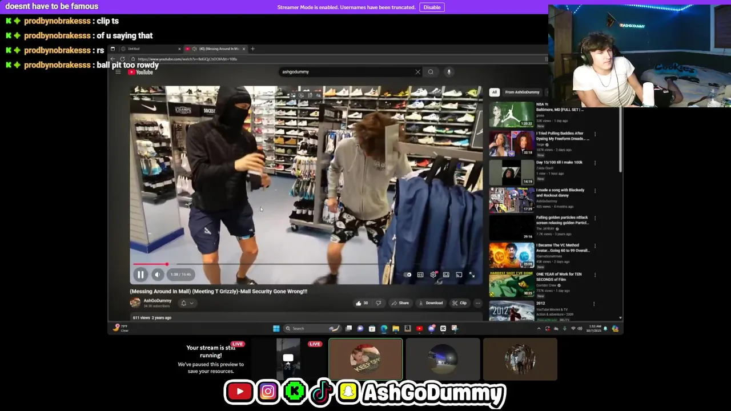Open options for ONE YEAR of Work video

coord(595,275)
